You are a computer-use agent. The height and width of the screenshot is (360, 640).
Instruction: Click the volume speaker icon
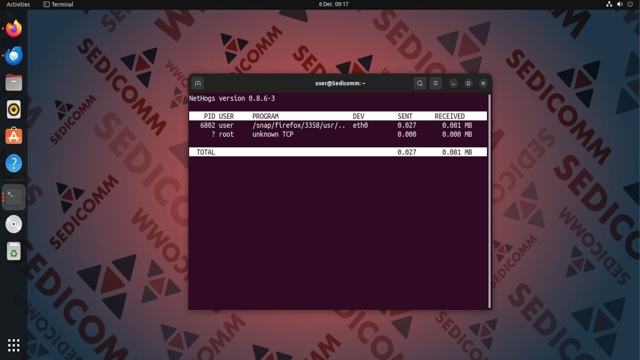click(620, 4)
